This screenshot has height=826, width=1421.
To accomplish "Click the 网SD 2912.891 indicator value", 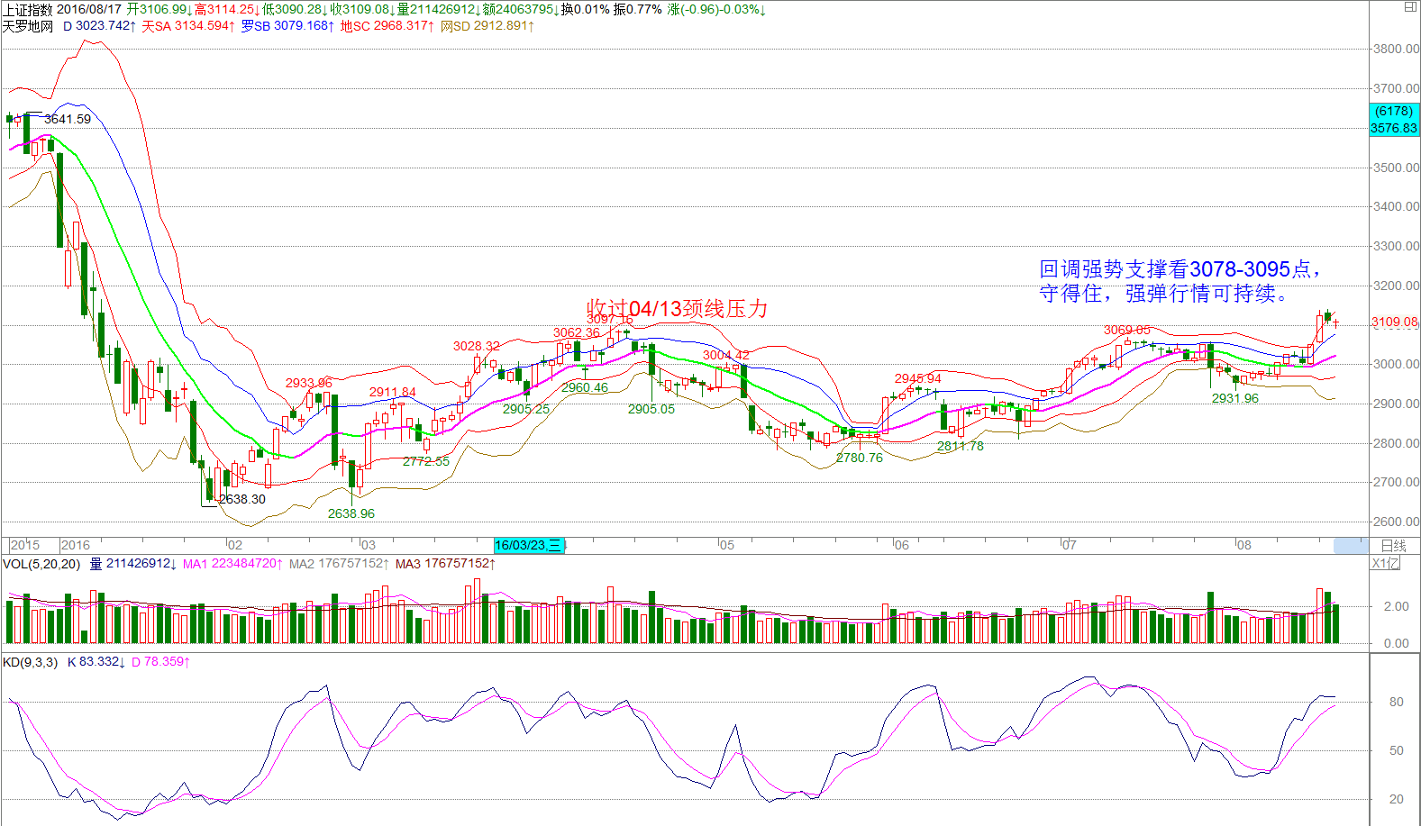I will [487, 26].
